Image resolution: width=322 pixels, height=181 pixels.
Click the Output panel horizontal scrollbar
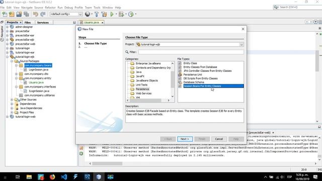point(107,163)
